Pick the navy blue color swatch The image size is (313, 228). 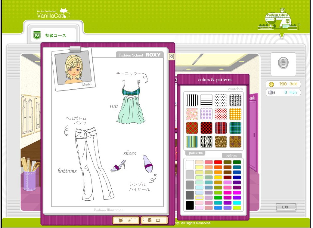click(x=237, y=177)
